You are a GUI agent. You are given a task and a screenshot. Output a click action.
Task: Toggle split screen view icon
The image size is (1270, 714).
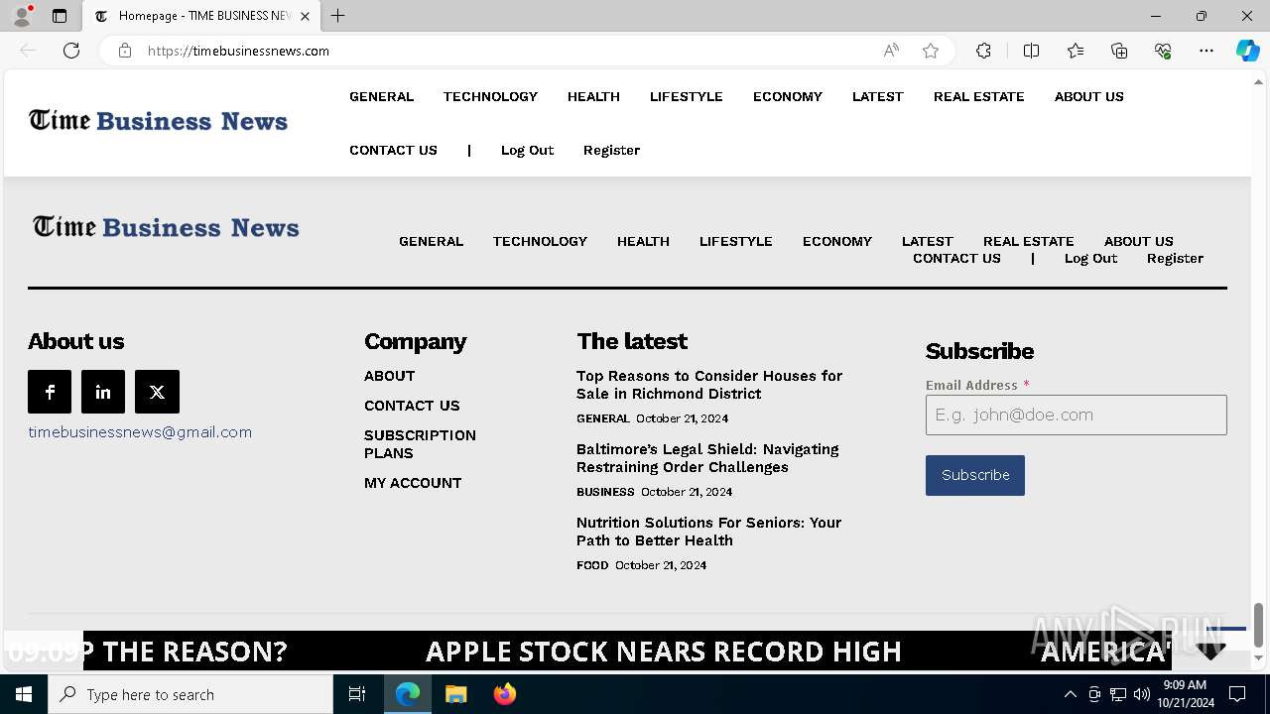[1031, 51]
